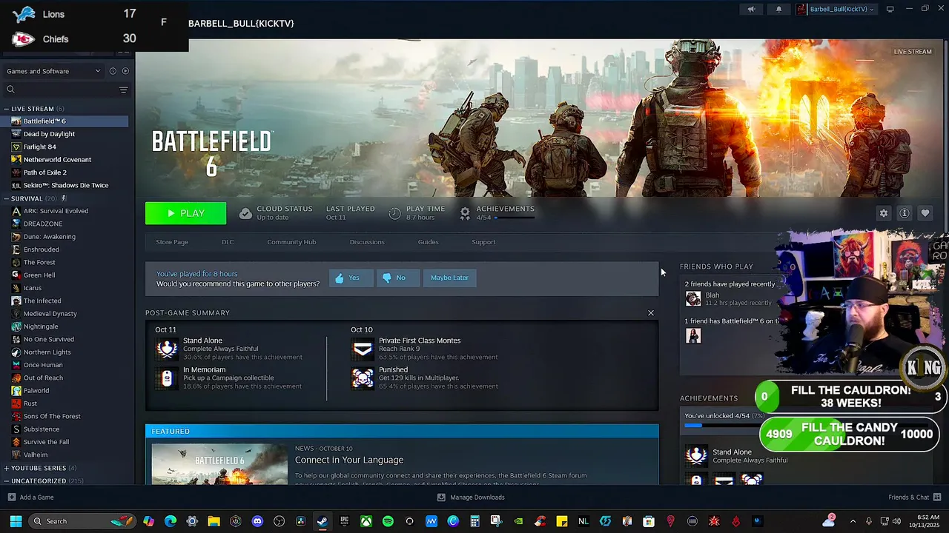Open the featured Battlefield 6 news thumbnail
The image size is (949, 533).
pos(219,464)
